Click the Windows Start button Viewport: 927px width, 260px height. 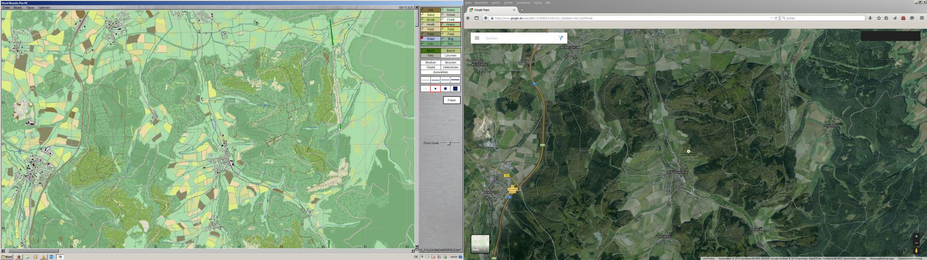point(7,257)
